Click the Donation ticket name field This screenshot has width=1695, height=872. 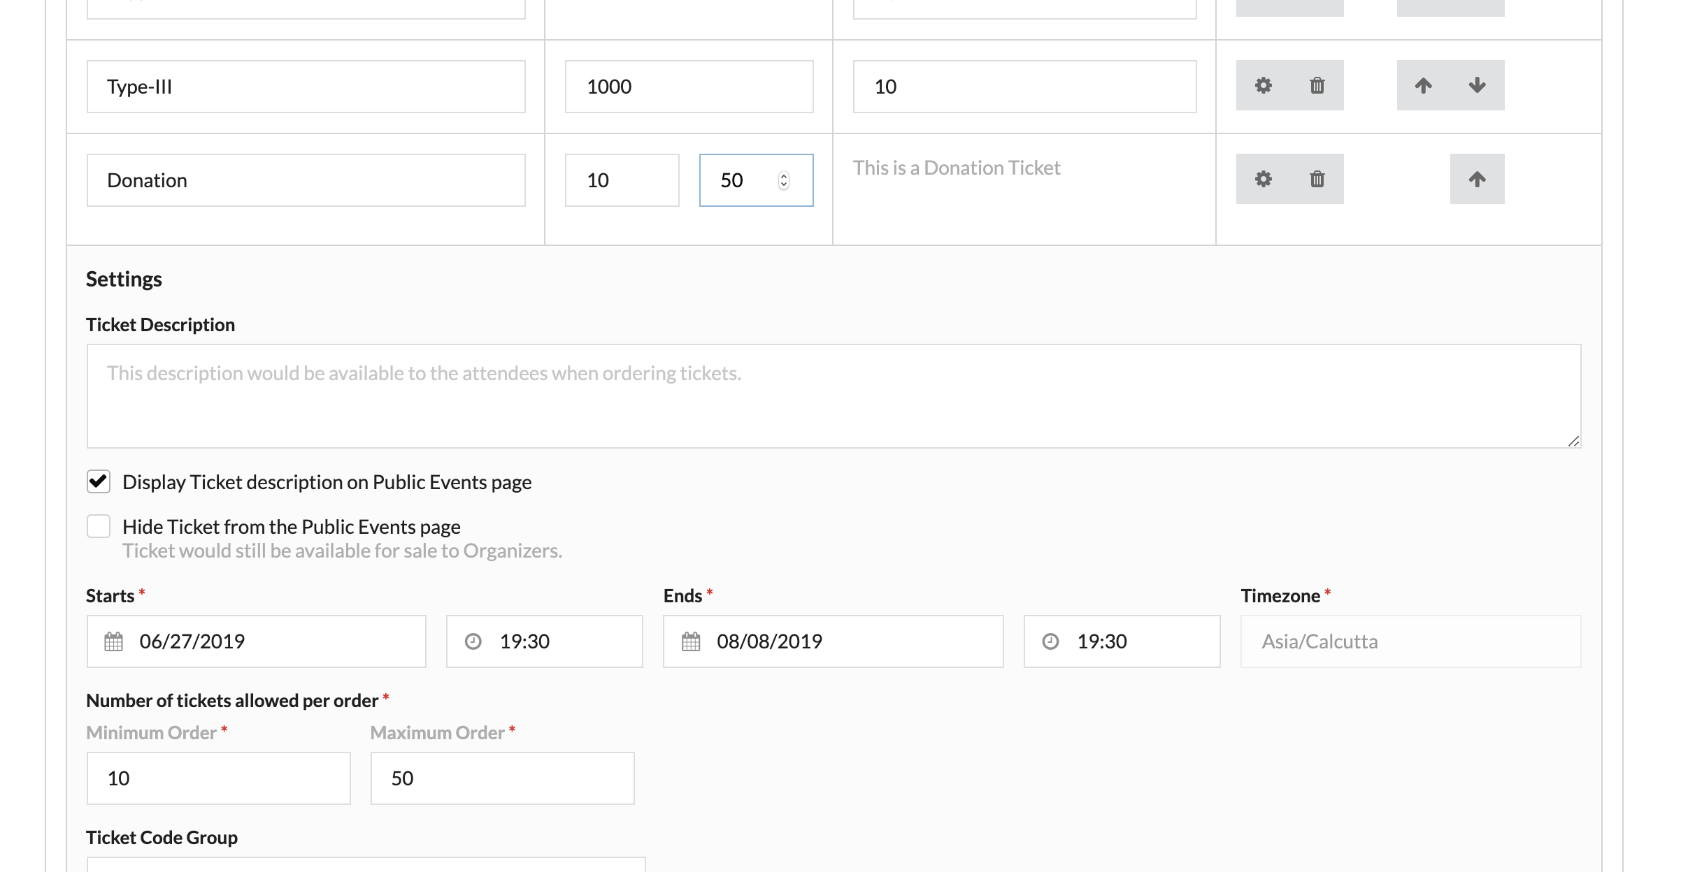[306, 180]
